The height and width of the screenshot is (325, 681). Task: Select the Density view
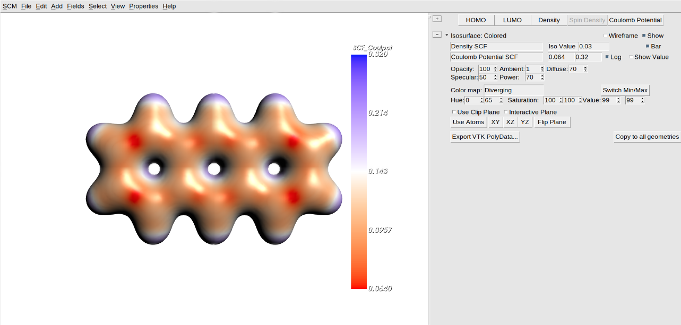(549, 20)
